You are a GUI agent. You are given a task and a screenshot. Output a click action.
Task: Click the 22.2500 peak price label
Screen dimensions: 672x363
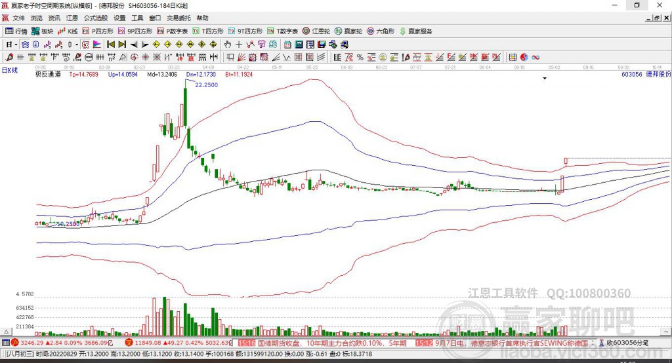click(x=207, y=85)
